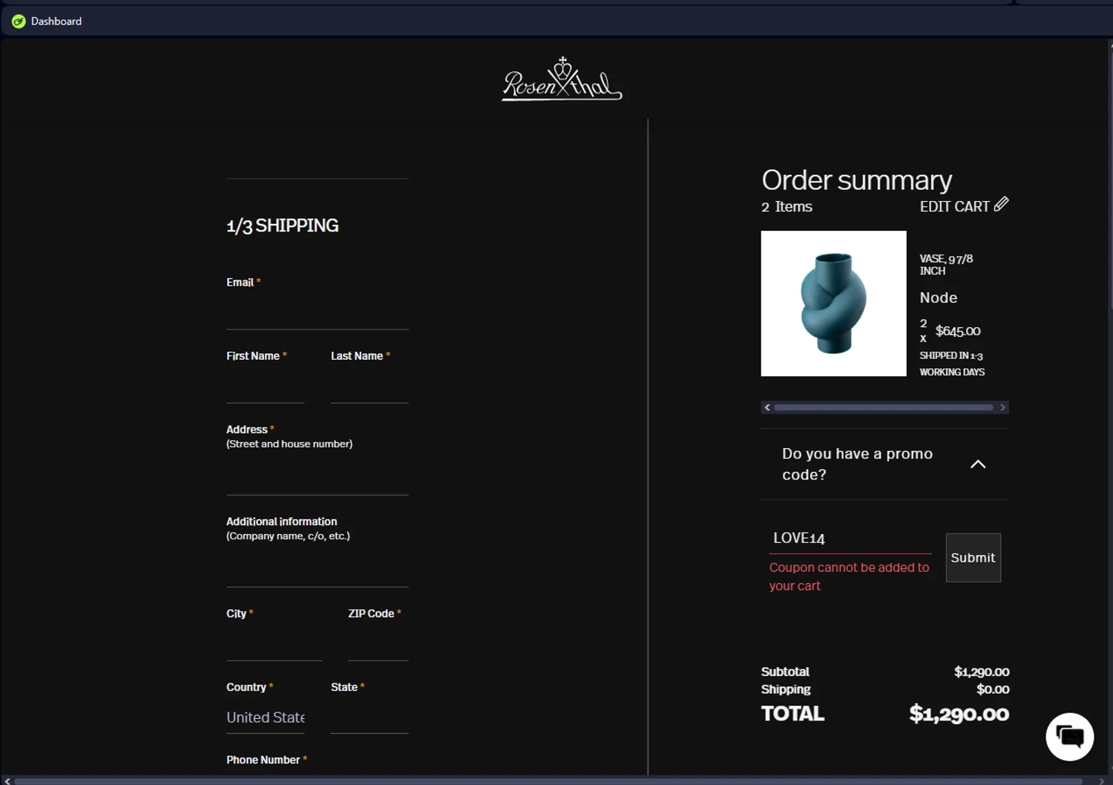
Task: Focus the First Name field
Action: tap(265, 387)
